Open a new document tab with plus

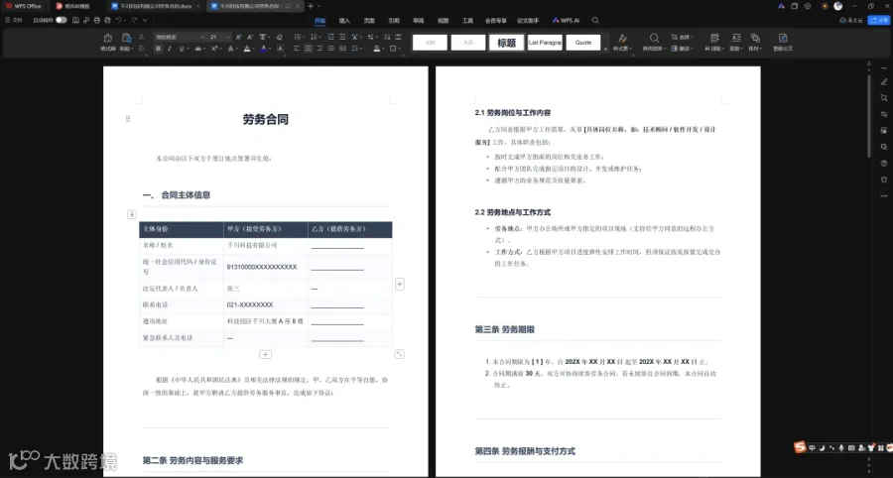[x=311, y=6]
